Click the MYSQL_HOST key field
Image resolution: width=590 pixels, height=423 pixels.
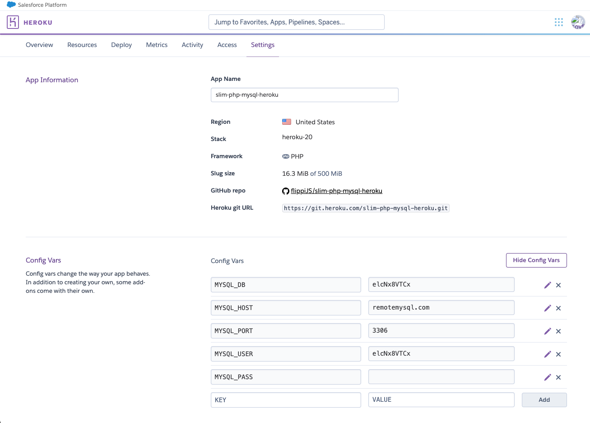286,308
